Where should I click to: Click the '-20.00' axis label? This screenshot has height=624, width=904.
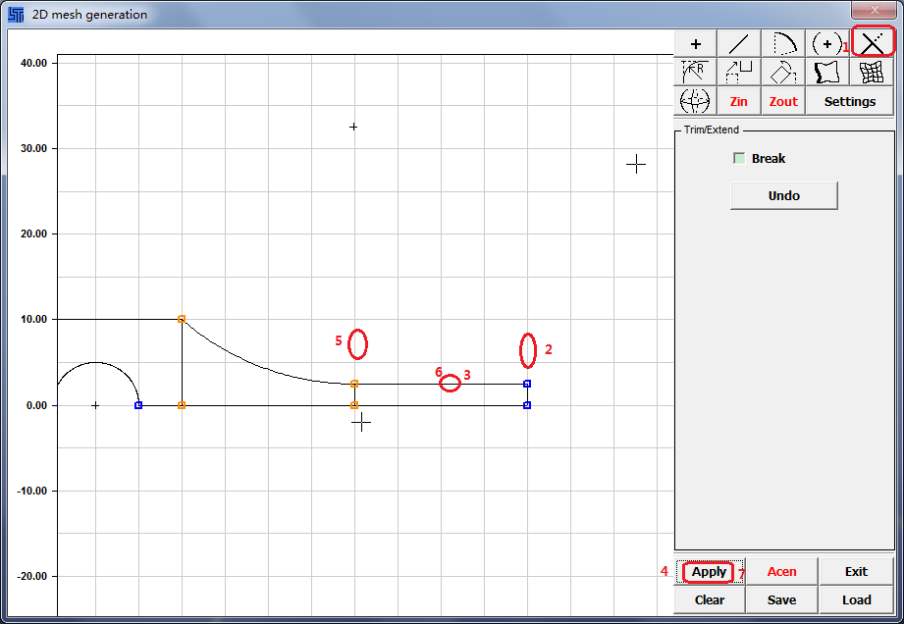tap(31, 576)
